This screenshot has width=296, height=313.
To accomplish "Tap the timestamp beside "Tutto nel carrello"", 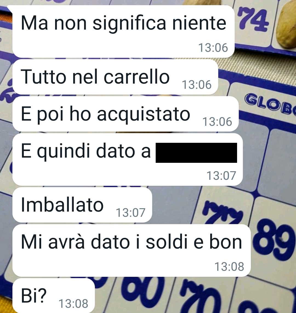I will (197, 85).
